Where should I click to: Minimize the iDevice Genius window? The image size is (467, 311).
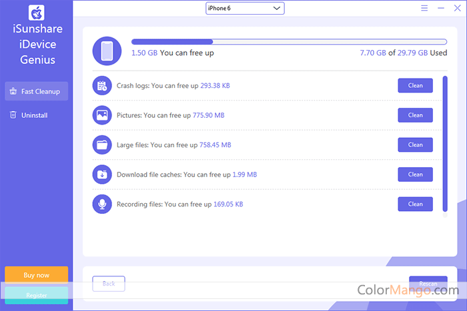pos(441,8)
